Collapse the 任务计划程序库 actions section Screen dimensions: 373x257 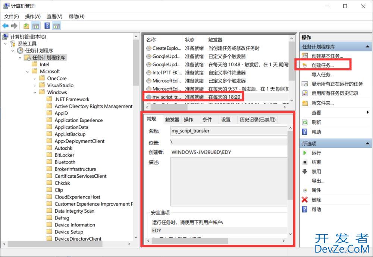[x=367, y=47]
